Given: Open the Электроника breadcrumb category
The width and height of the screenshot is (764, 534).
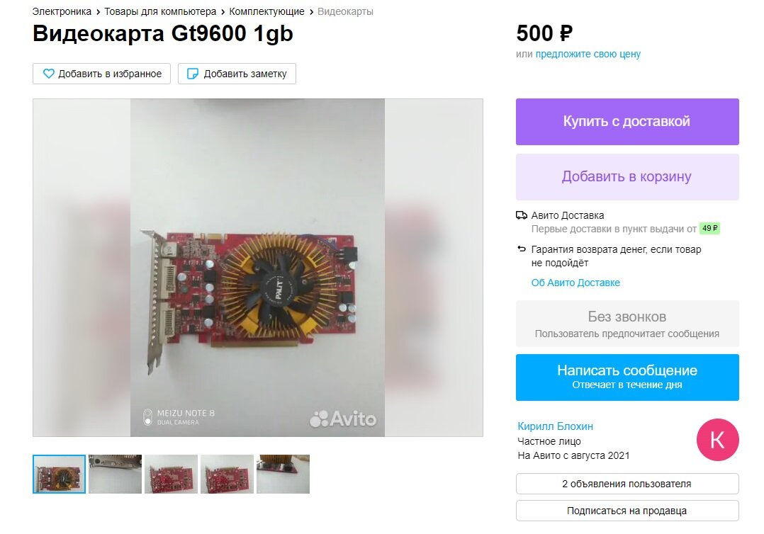Looking at the screenshot, I should [62, 11].
